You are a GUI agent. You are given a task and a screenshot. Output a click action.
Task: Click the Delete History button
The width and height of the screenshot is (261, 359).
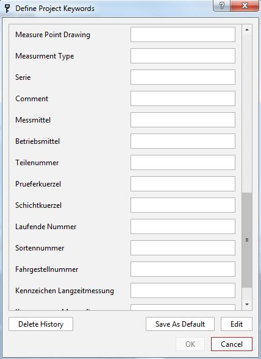pyautogui.click(x=41, y=324)
